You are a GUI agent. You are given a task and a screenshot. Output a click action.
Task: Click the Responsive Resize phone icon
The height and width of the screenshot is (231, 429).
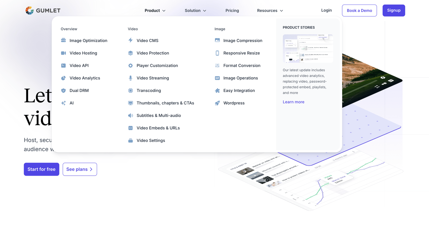(217, 53)
